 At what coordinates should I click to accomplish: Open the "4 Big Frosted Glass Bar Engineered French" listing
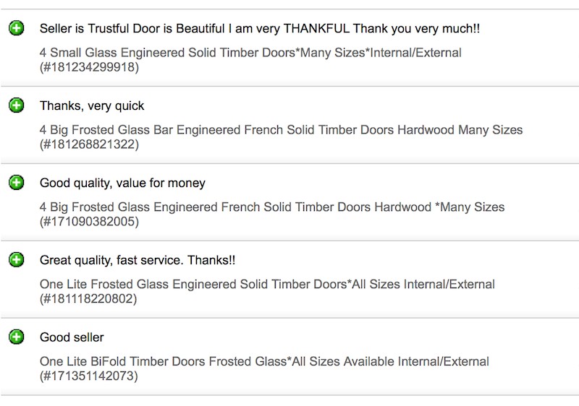281,130
